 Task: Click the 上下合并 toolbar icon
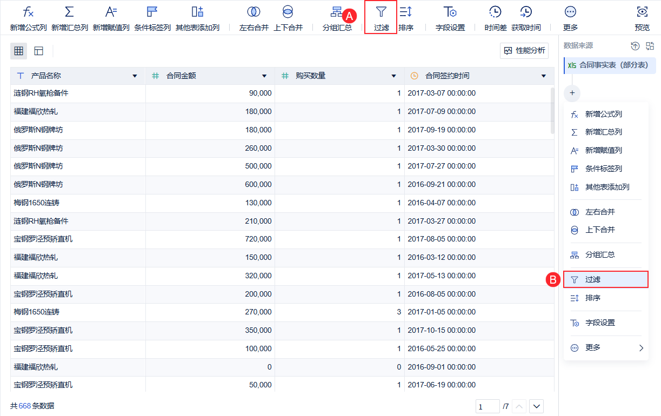tap(288, 12)
